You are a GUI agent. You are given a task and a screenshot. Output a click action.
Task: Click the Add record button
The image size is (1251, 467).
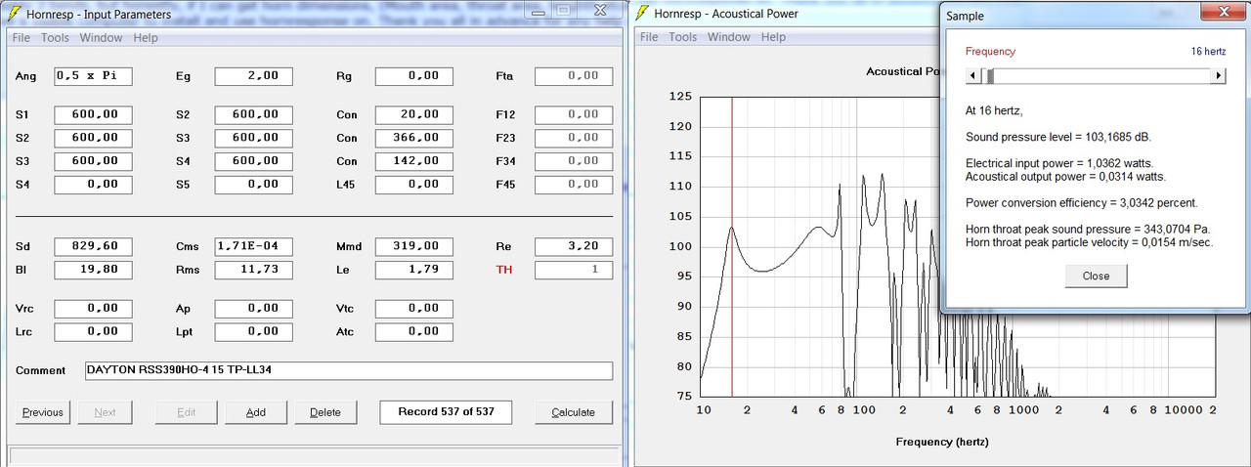point(256,412)
